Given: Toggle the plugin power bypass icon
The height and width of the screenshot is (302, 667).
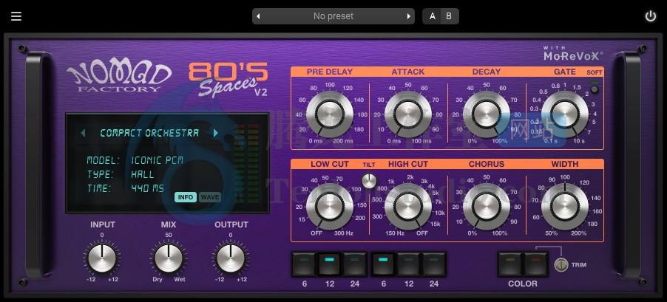Looking at the screenshot, I should (651, 16).
